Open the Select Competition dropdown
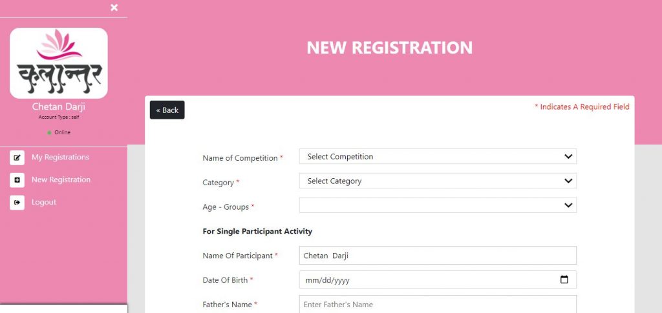This screenshot has width=662, height=313. (438, 156)
